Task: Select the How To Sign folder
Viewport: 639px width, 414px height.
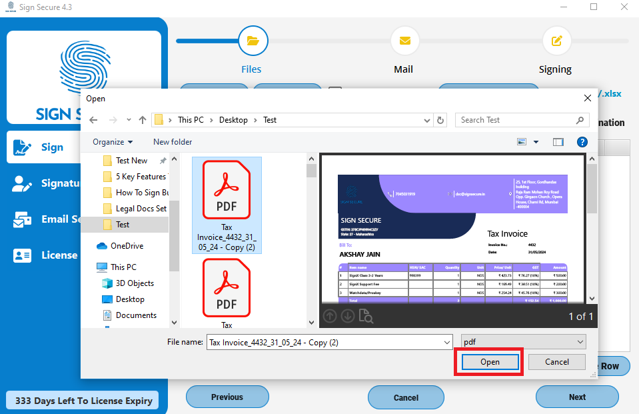Action: [x=136, y=193]
